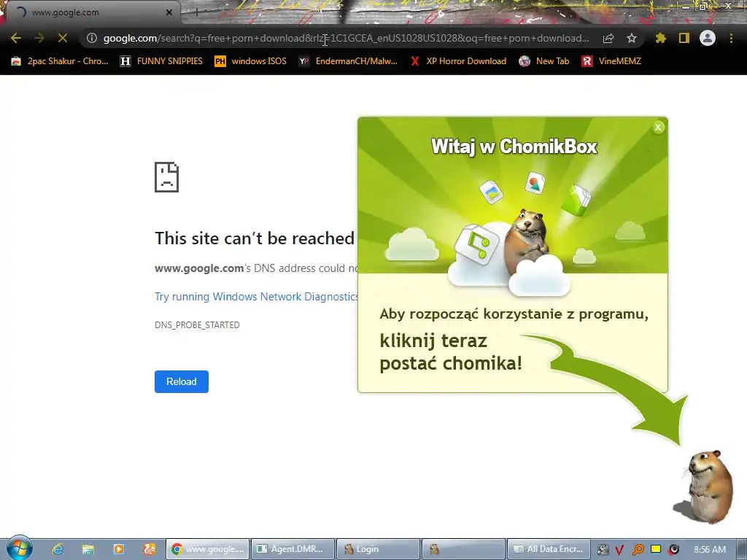Viewport: 747px width, 560px height.
Task: Open Windows Media Player taskbar icon
Action: 119,549
